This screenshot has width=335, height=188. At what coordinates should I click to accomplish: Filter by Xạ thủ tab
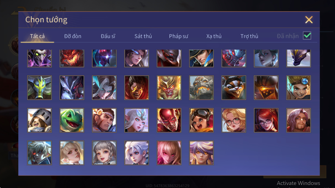[x=214, y=36]
